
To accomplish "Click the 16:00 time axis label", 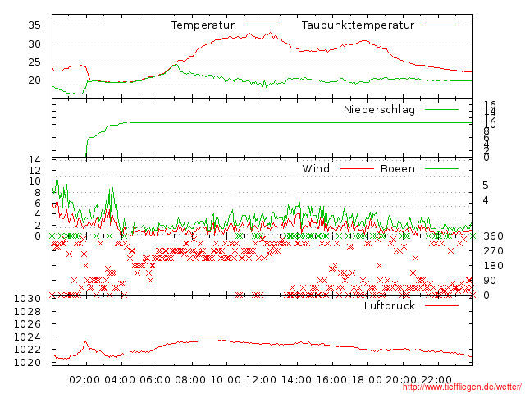I will pyautogui.click(x=331, y=380).
